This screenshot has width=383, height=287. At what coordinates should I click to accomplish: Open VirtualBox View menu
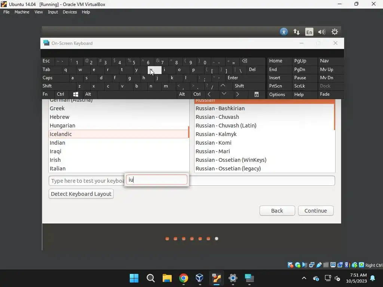tap(39, 12)
